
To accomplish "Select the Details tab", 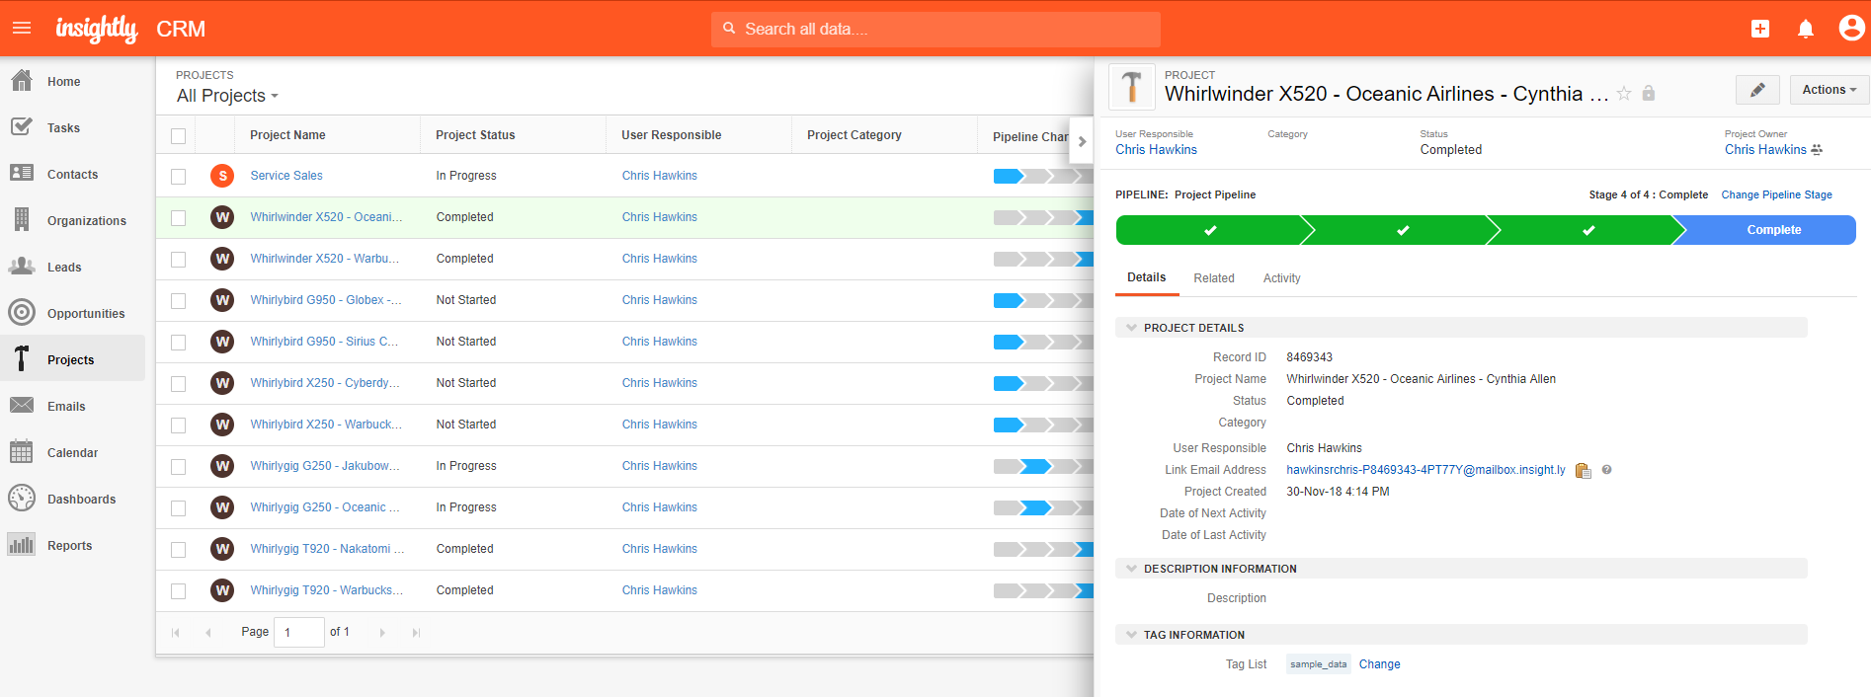I will point(1147,277).
